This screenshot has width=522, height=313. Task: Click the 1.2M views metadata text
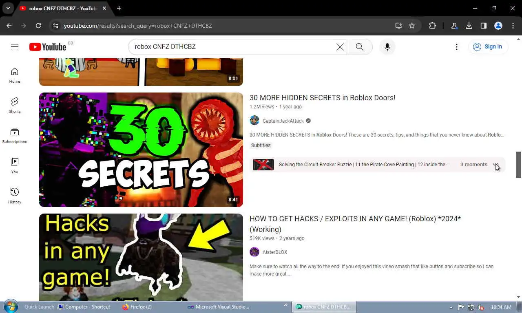[x=262, y=107]
